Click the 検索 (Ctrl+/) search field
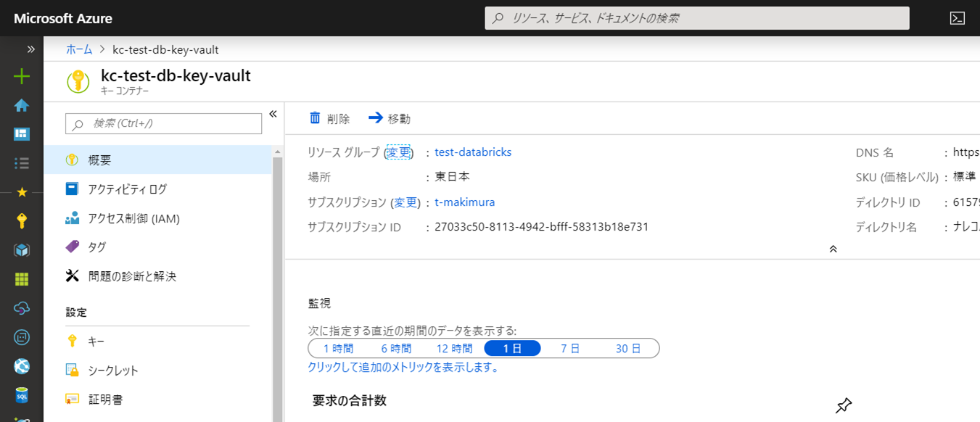Viewport: 980px width, 422px height. pos(163,123)
